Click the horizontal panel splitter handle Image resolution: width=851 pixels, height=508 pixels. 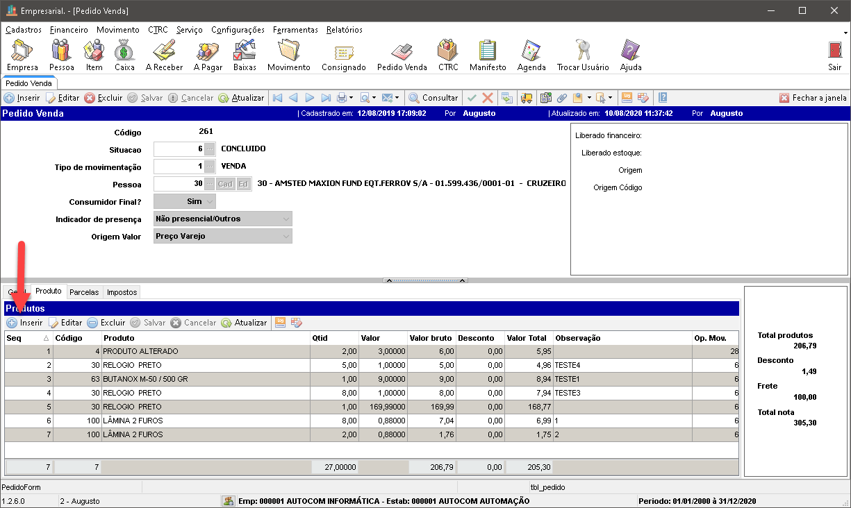pyautogui.click(x=425, y=280)
